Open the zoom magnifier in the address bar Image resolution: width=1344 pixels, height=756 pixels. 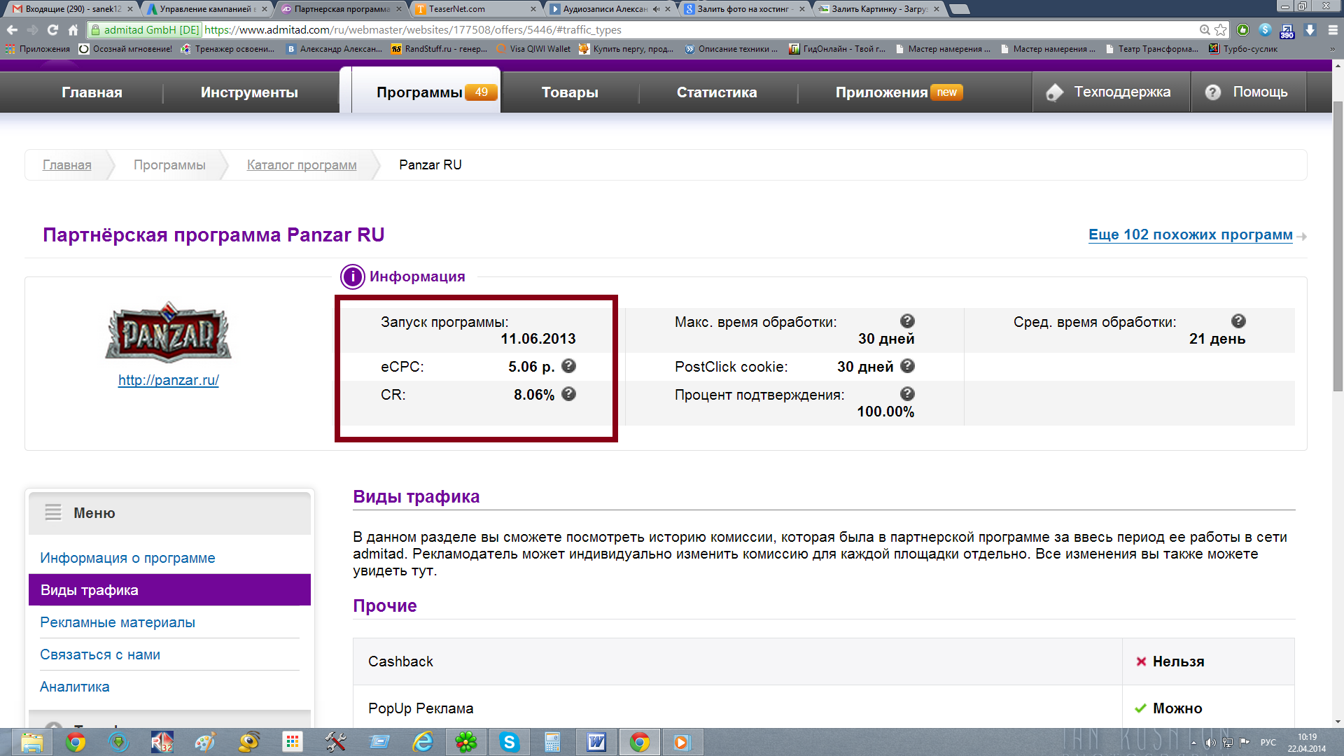1205,30
